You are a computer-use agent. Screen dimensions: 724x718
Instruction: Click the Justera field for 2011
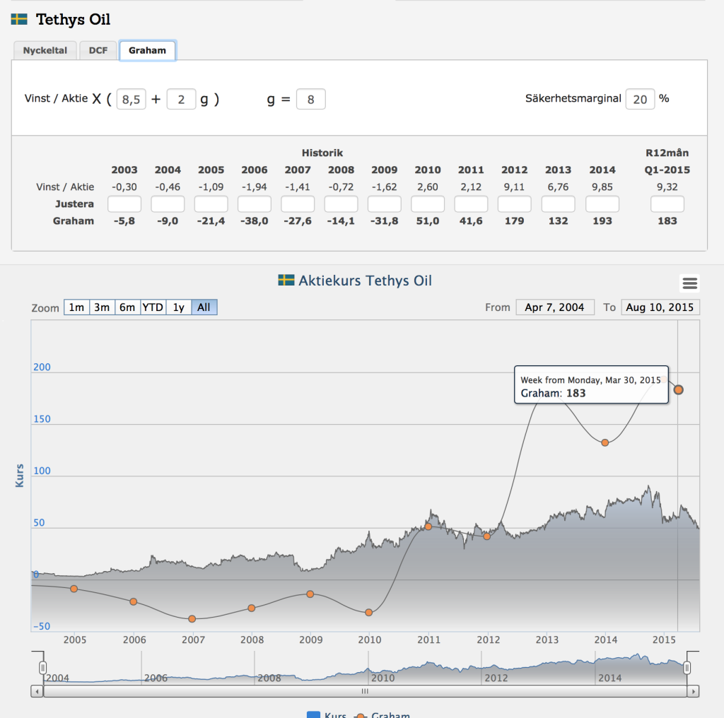471,204
